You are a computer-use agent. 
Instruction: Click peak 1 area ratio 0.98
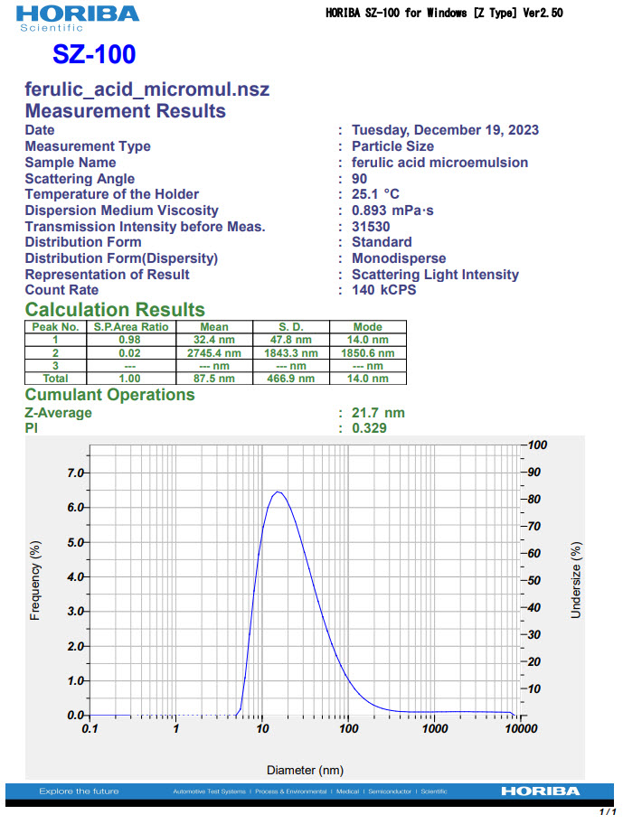coord(130,340)
